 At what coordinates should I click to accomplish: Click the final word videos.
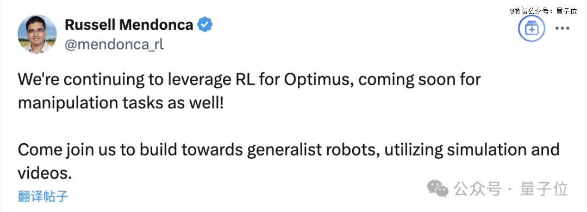tap(45, 173)
